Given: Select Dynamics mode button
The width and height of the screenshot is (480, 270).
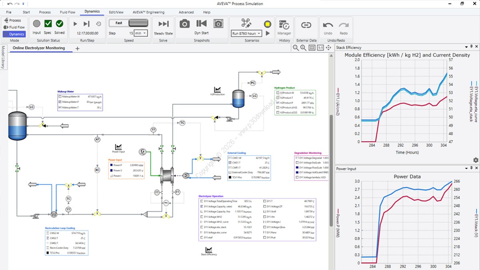Looking at the screenshot, I should 14,34.
